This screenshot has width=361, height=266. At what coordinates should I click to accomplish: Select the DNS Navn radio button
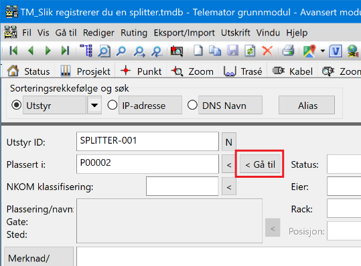click(x=192, y=105)
